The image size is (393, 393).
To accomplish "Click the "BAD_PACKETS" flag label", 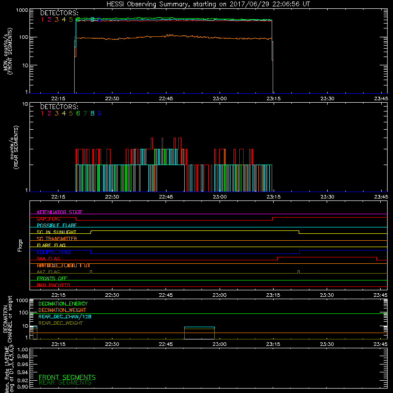I will coord(54,285).
